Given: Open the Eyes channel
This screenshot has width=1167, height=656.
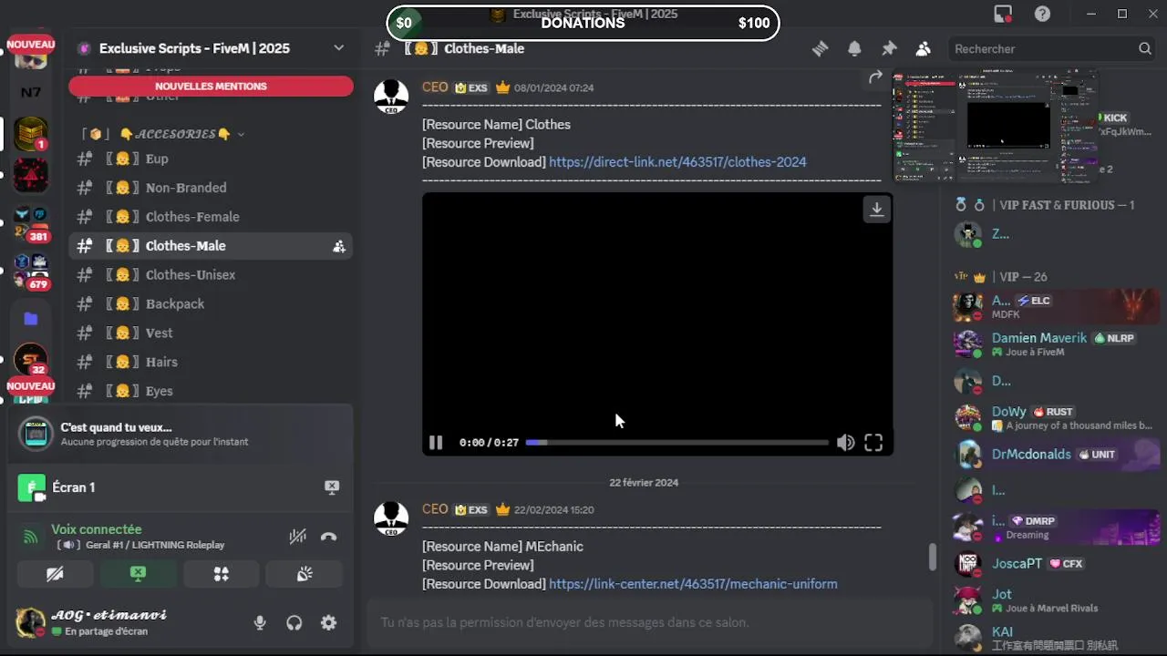Looking at the screenshot, I should click(x=211, y=391).
